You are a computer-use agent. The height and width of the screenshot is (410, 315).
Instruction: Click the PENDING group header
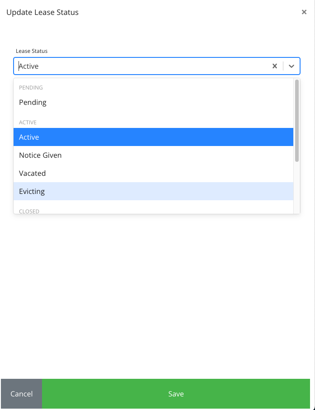[31, 88]
